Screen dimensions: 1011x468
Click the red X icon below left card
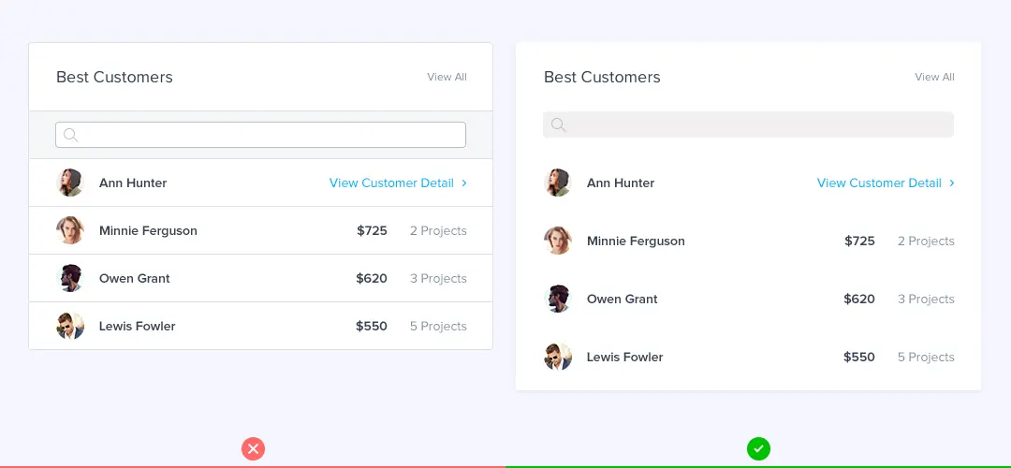coord(254,448)
